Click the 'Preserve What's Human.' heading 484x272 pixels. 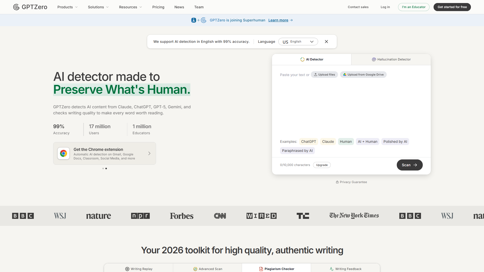[x=122, y=90]
